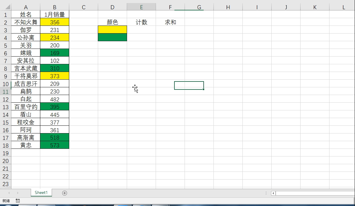The image size is (355, 206).
Task: Click the 姓名 header cell
Action: [x=26, y=14]
